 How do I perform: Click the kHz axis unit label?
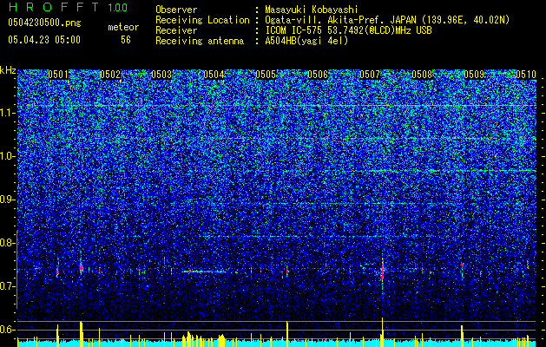(8, 70)
